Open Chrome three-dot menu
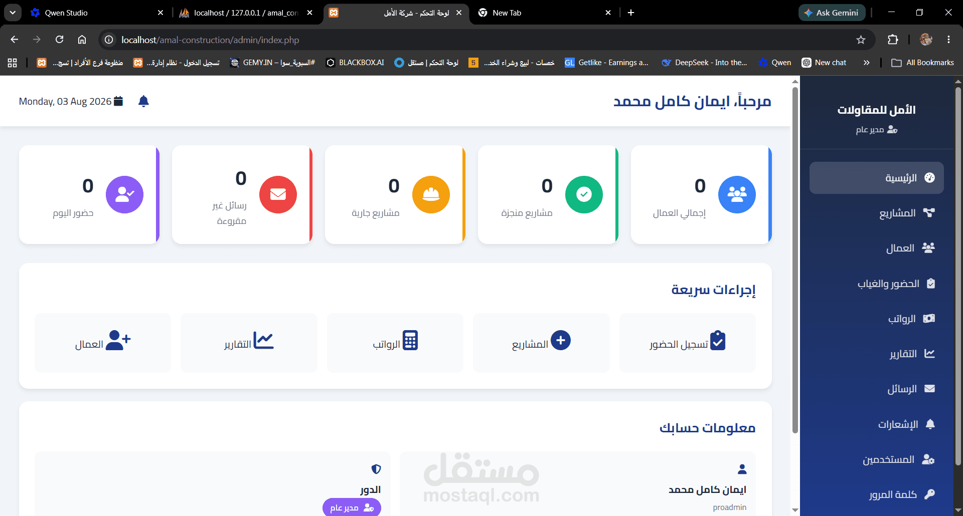Screen dimensions: 963x516 948,40
